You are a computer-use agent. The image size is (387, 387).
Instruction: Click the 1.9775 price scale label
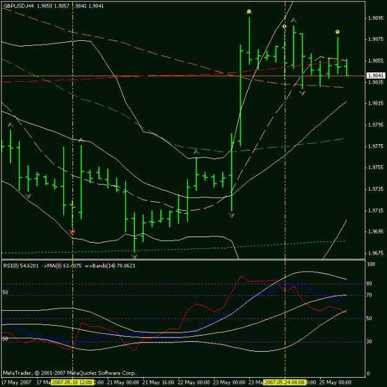(x=376, y=146)
